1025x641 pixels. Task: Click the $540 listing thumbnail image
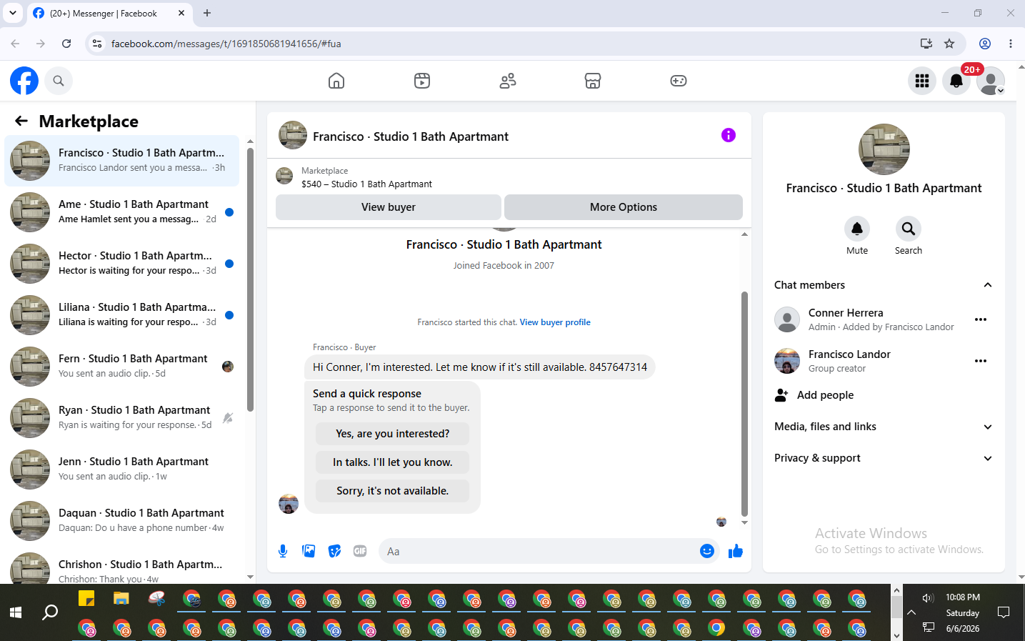pyautogui.click(x=284, y=177)
